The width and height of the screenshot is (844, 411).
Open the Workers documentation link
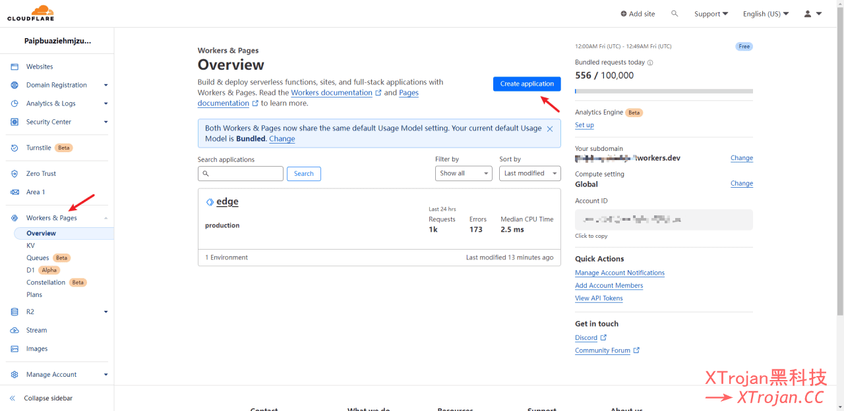332,93
